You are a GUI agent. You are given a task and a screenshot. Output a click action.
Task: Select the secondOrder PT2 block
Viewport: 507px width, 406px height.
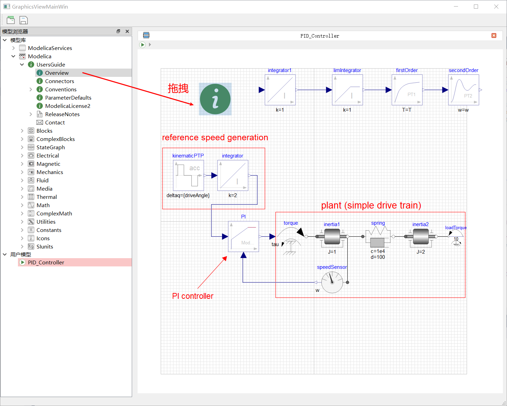tap(464, 90)
